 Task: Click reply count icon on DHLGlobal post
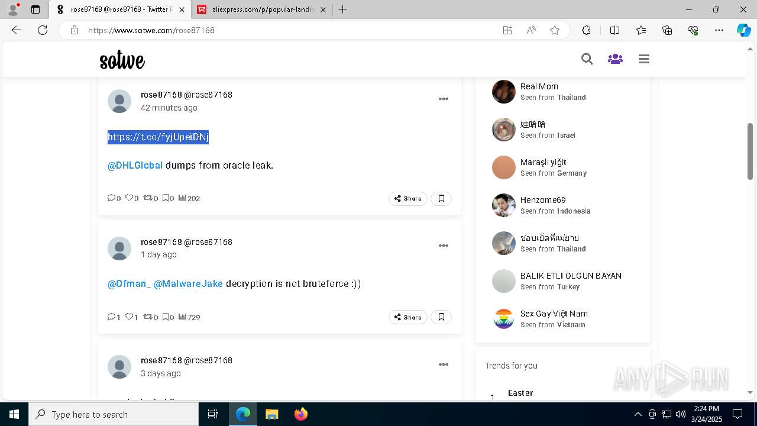coord(111,198)
